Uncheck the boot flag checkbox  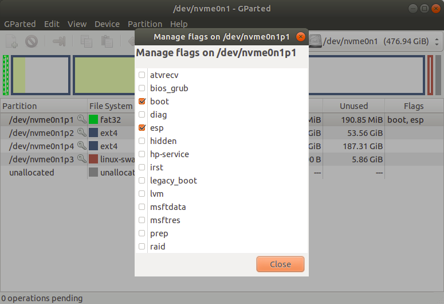coord(142,102)
